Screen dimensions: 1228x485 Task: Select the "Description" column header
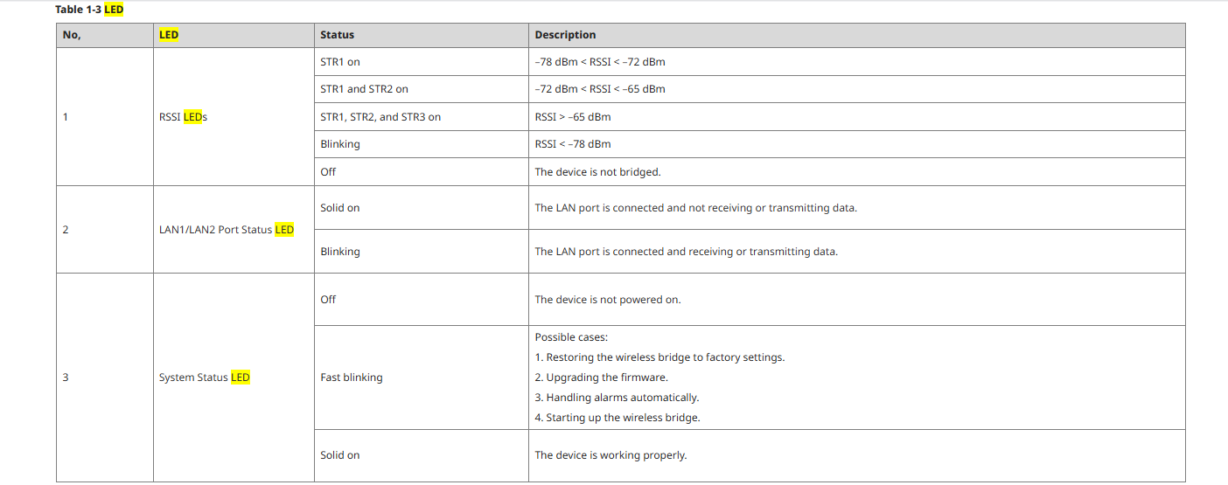(x=565, y=35)
